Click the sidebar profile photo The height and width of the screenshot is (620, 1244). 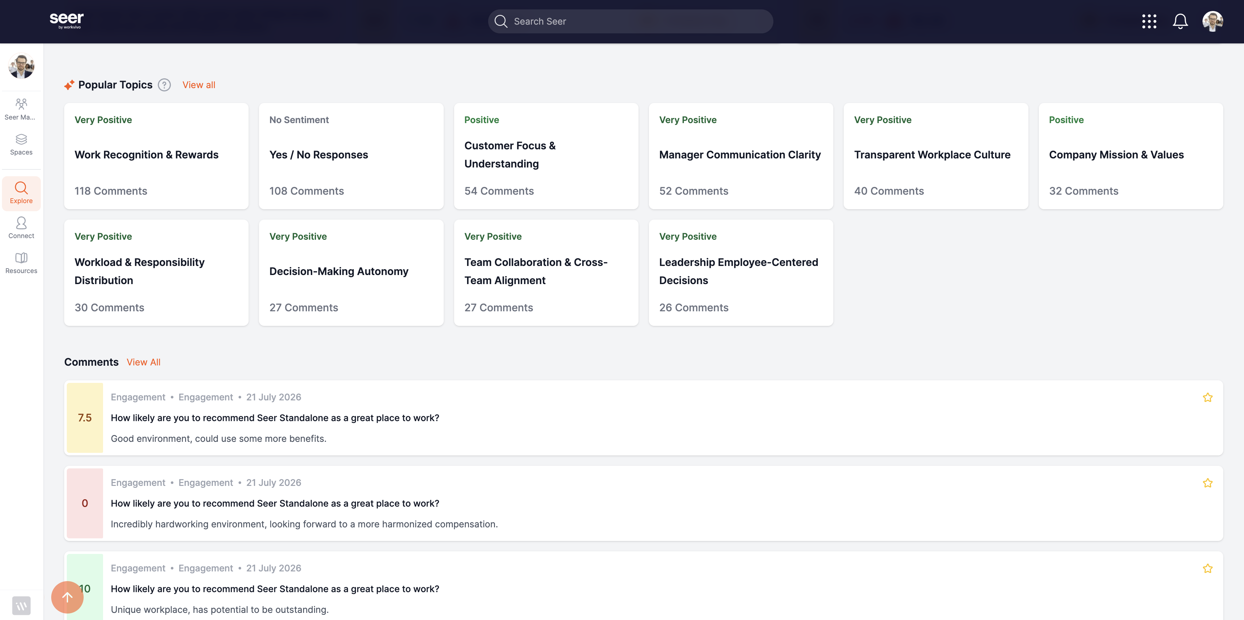(x=21, y=66)
